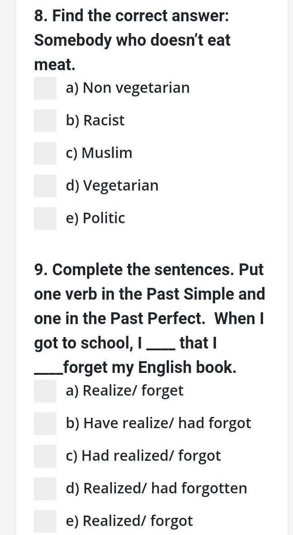293x535 pixels.
Task: Tick the 'c) Muslim' checkbox
Action: (45, 153)
